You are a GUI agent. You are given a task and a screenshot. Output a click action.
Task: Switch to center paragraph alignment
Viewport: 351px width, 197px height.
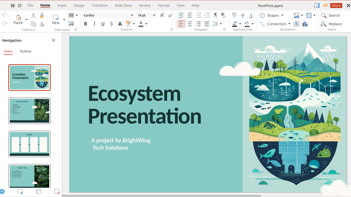point(190,24)
